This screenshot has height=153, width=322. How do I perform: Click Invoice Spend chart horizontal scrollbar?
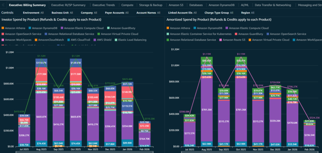tap(84, 152)
